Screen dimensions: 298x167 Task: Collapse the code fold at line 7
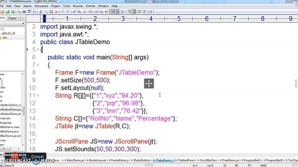[38, 65]
